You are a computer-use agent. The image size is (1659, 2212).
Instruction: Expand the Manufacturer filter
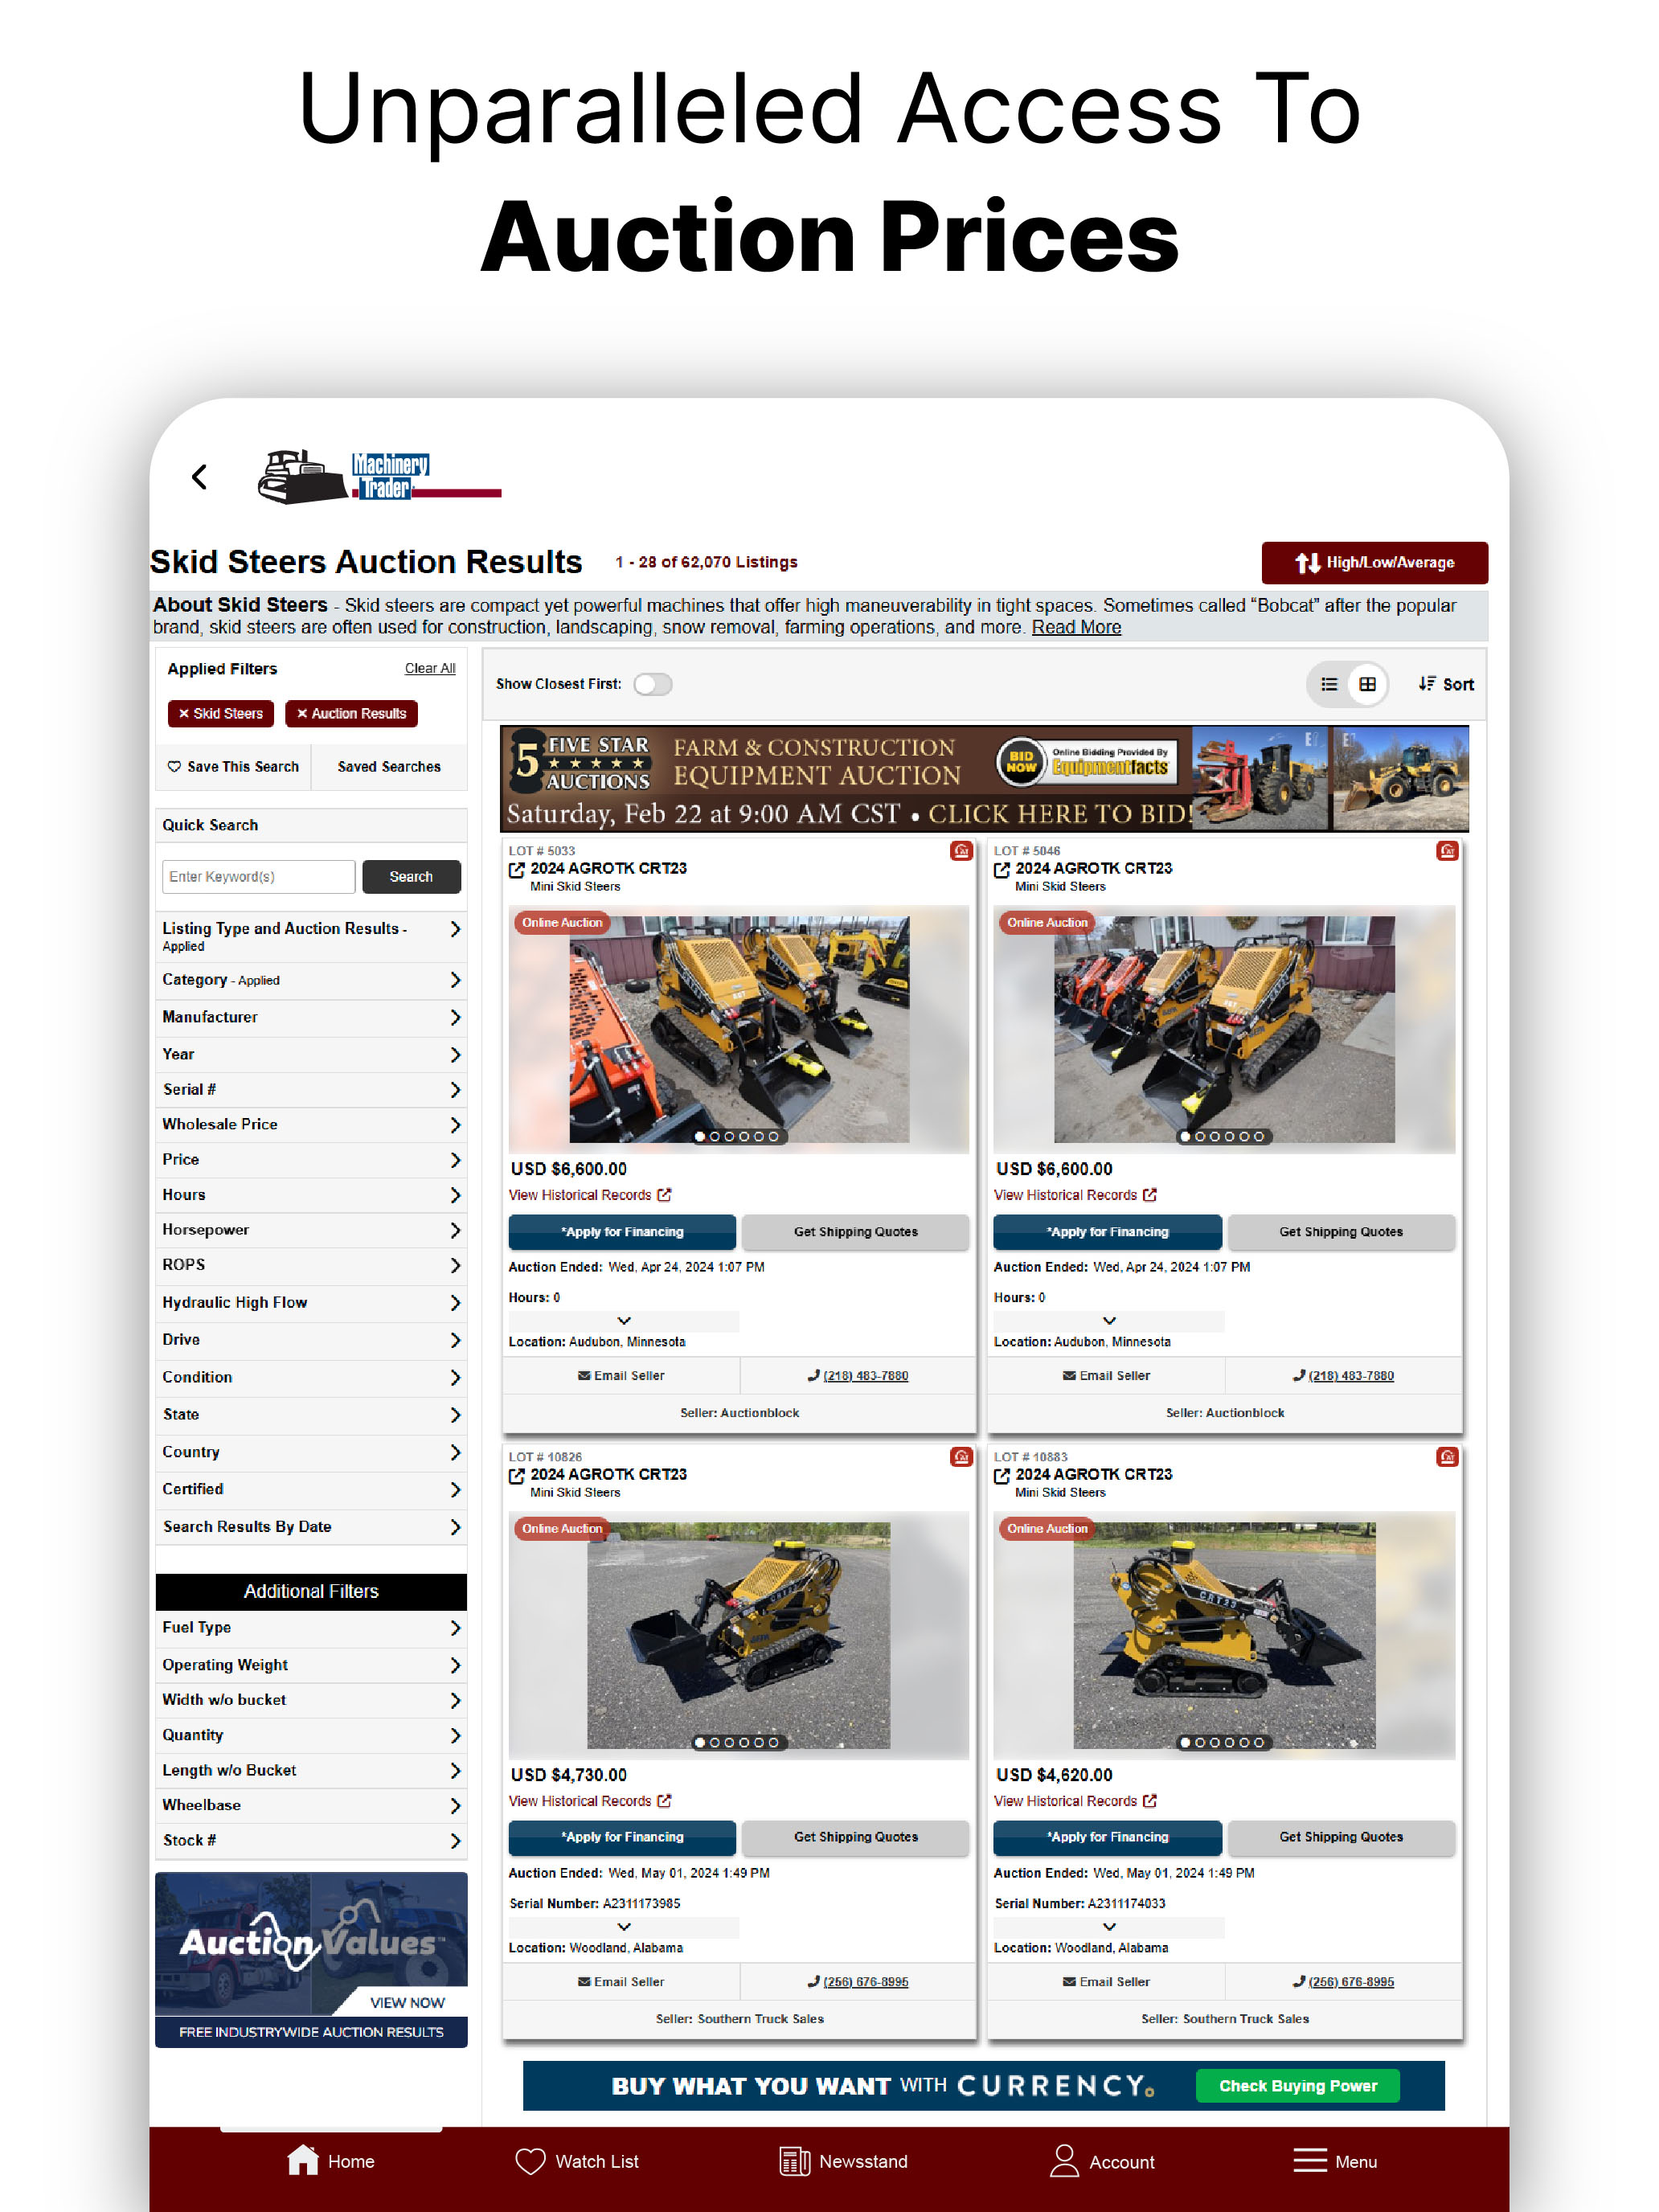click(x=311, y=1017)
